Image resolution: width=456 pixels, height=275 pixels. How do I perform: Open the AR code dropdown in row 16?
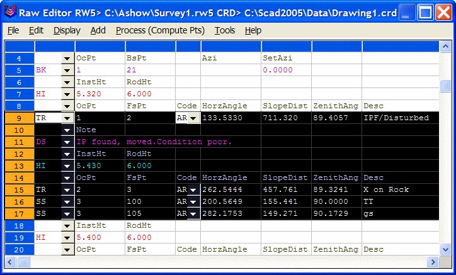(x=193, y=202)
